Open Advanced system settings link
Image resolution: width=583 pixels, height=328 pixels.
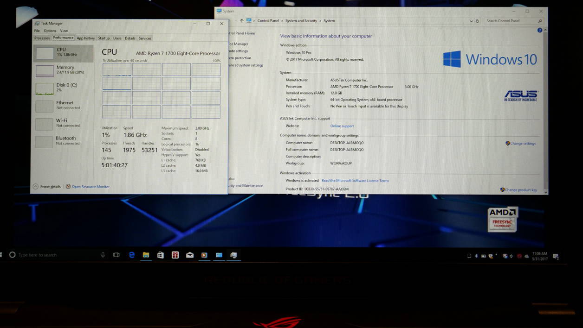246,65
